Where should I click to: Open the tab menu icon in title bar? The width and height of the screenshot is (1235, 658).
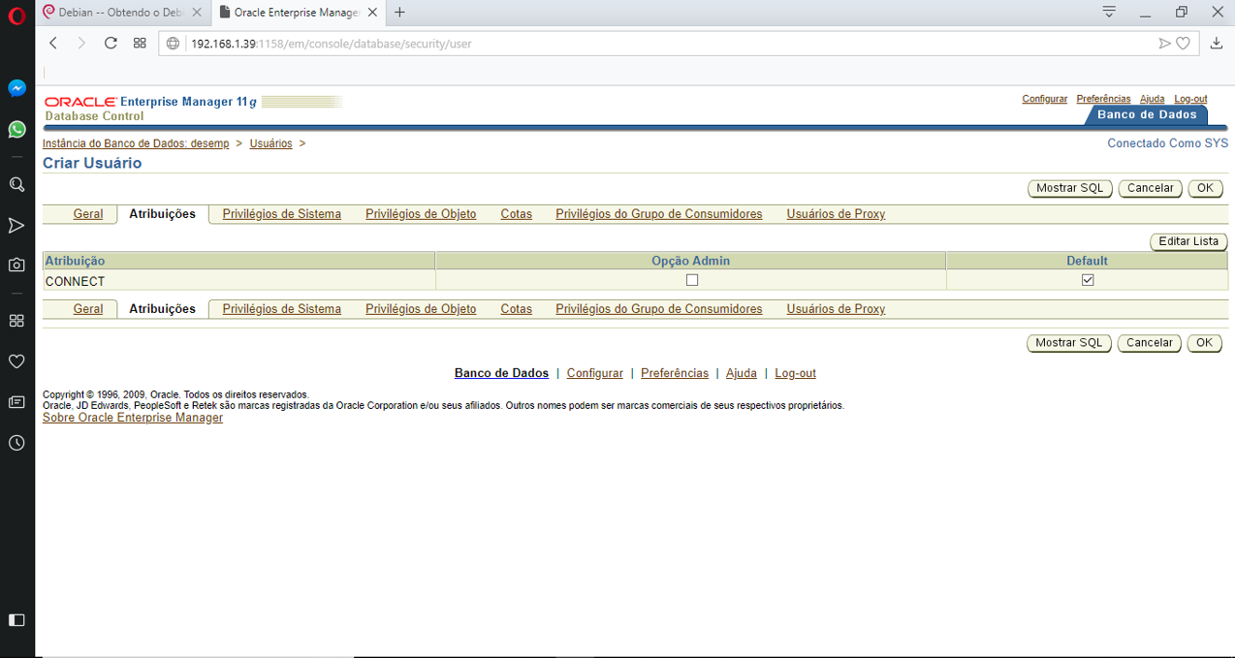coord(1109,13)
